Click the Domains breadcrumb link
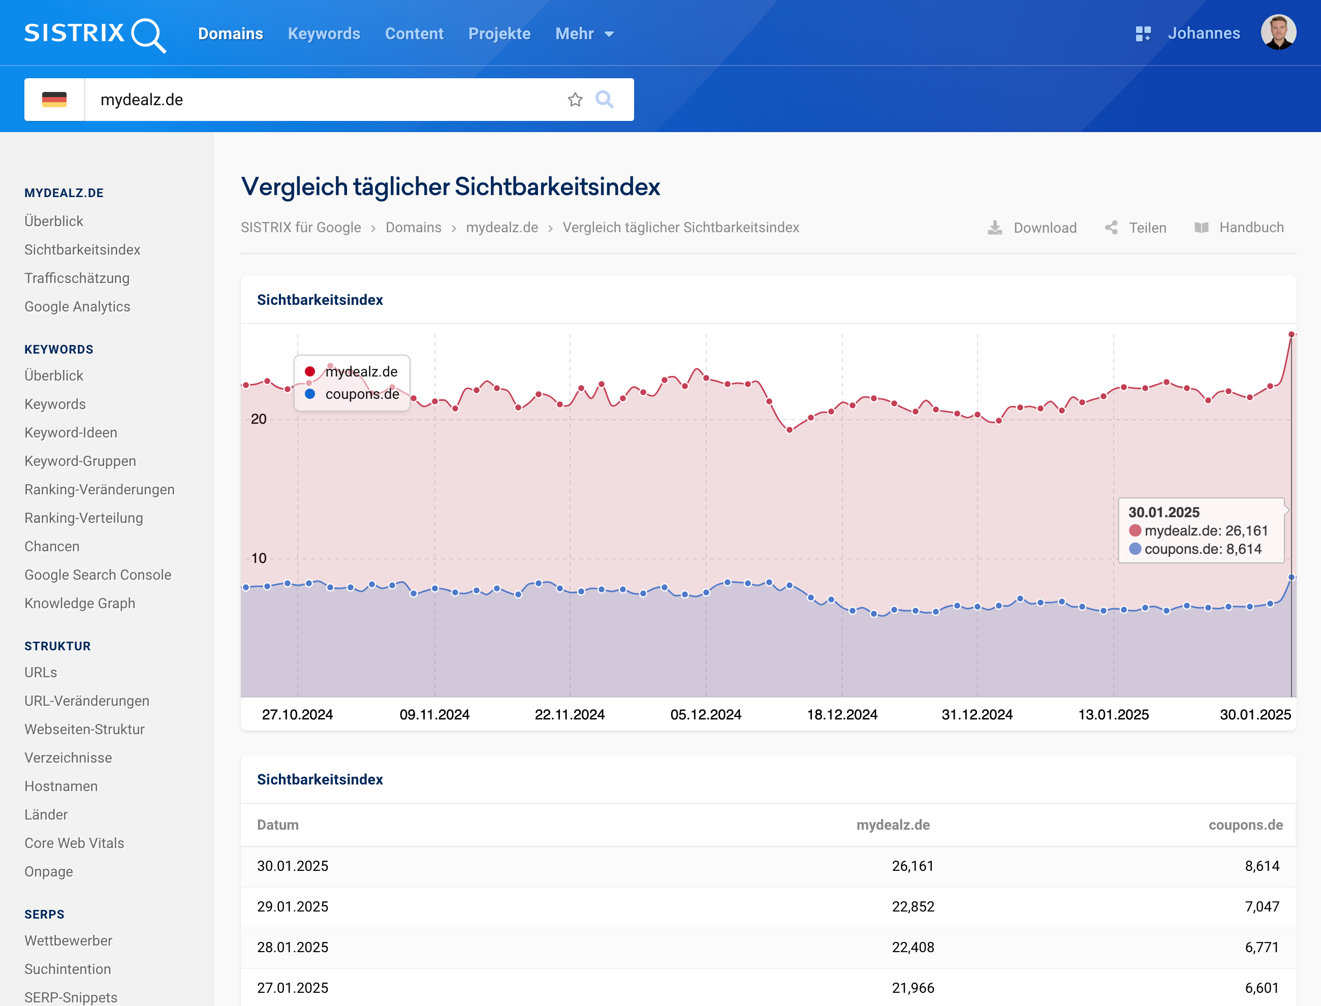Viewport: 1321px width, 1006px height. (x=413, y=228)
